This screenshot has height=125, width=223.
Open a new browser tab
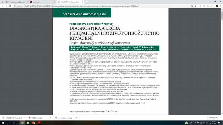pyautogui.click(x=87, y=2)
